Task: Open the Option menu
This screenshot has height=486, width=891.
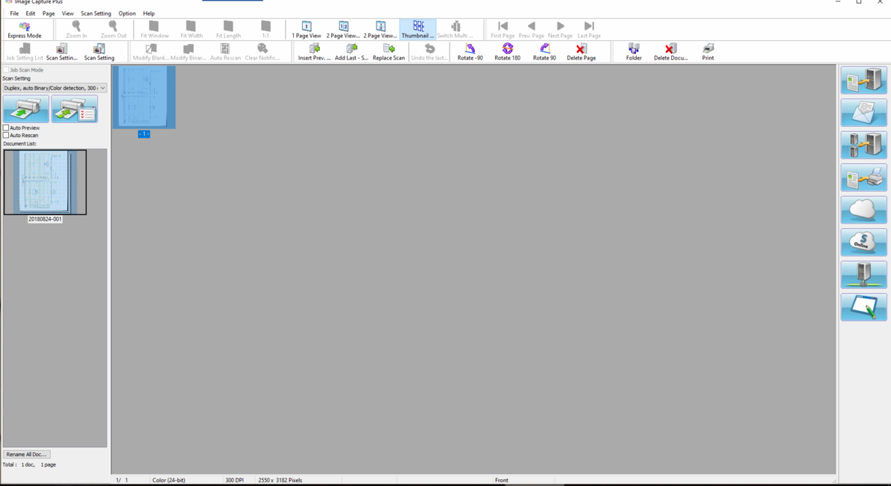Action: (x=127, y=13)
